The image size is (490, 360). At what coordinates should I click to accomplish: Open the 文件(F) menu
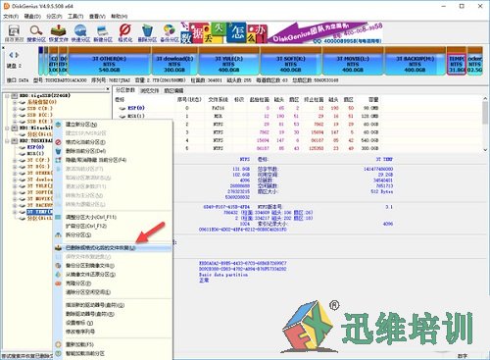point(11,16)
